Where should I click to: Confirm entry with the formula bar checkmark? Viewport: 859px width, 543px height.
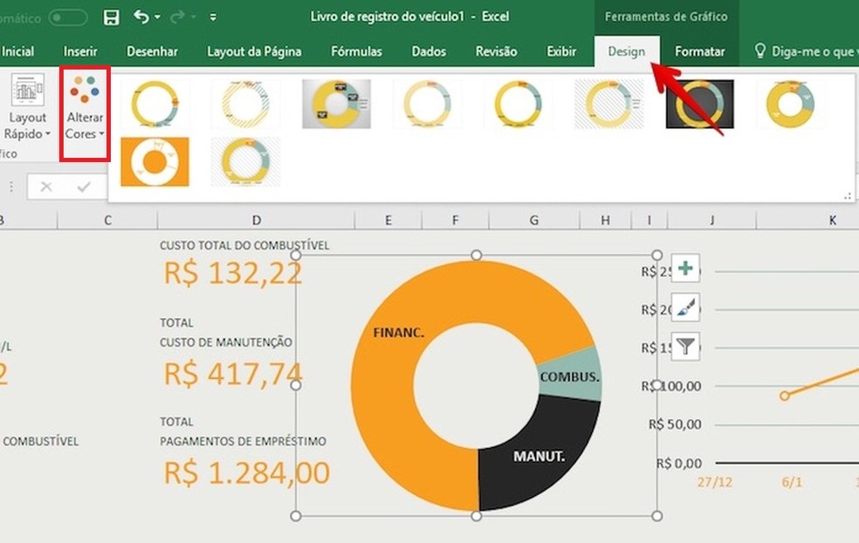tap(81, 186)
